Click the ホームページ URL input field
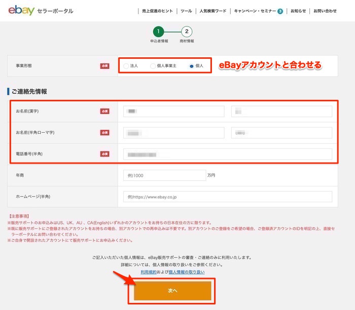 tap(227, 197)
